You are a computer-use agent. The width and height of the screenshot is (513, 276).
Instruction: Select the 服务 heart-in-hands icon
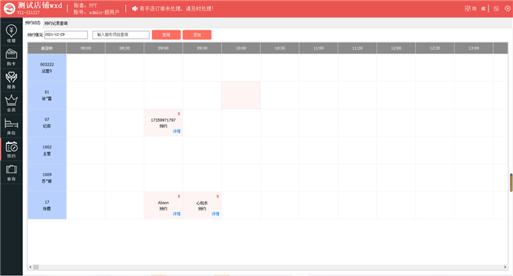11,80
